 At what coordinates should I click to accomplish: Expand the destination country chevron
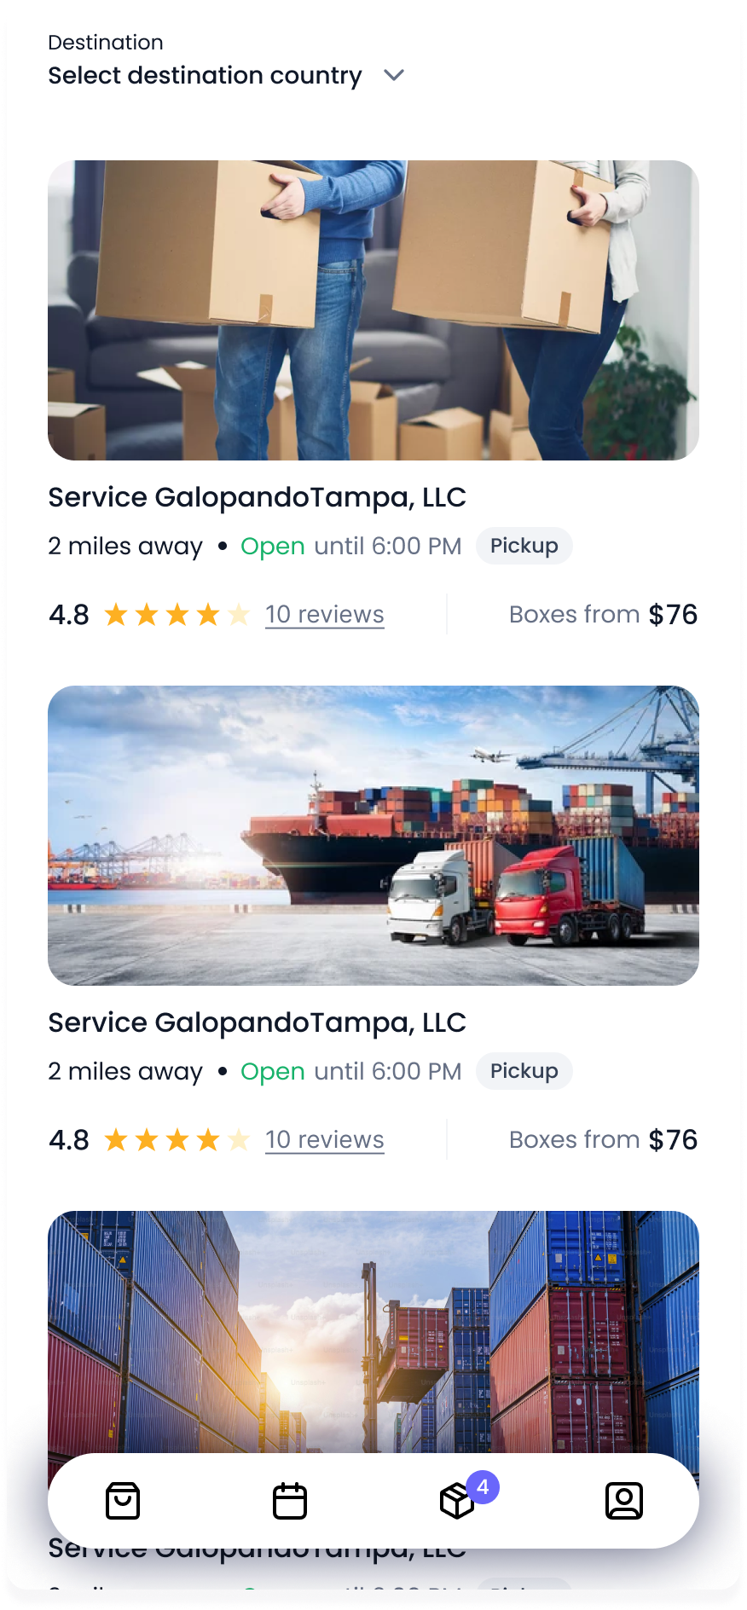pos(394,75)
